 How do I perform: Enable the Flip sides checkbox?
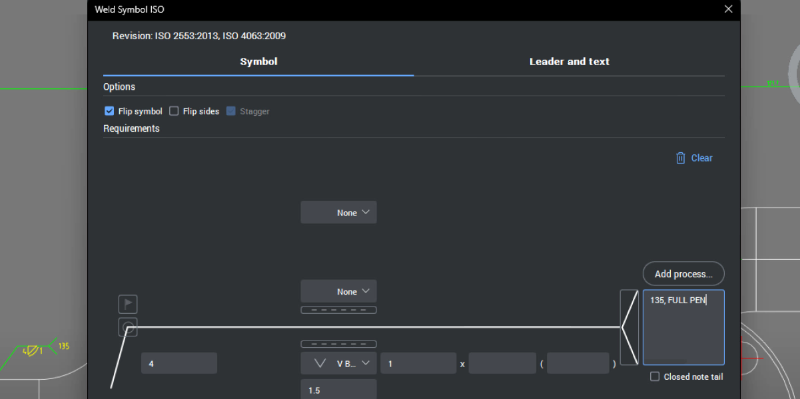pos(174,112)
